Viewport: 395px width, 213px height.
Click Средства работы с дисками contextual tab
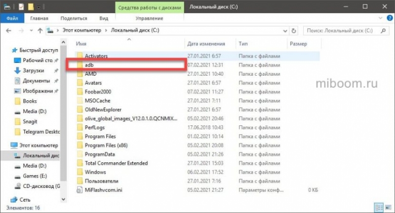point(150,7)
